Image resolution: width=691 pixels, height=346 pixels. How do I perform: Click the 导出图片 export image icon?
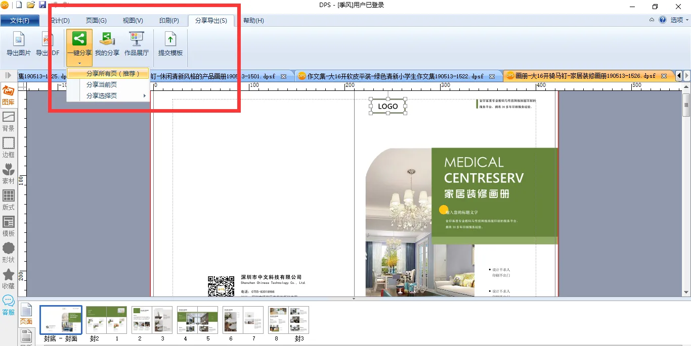click(19, 44)
